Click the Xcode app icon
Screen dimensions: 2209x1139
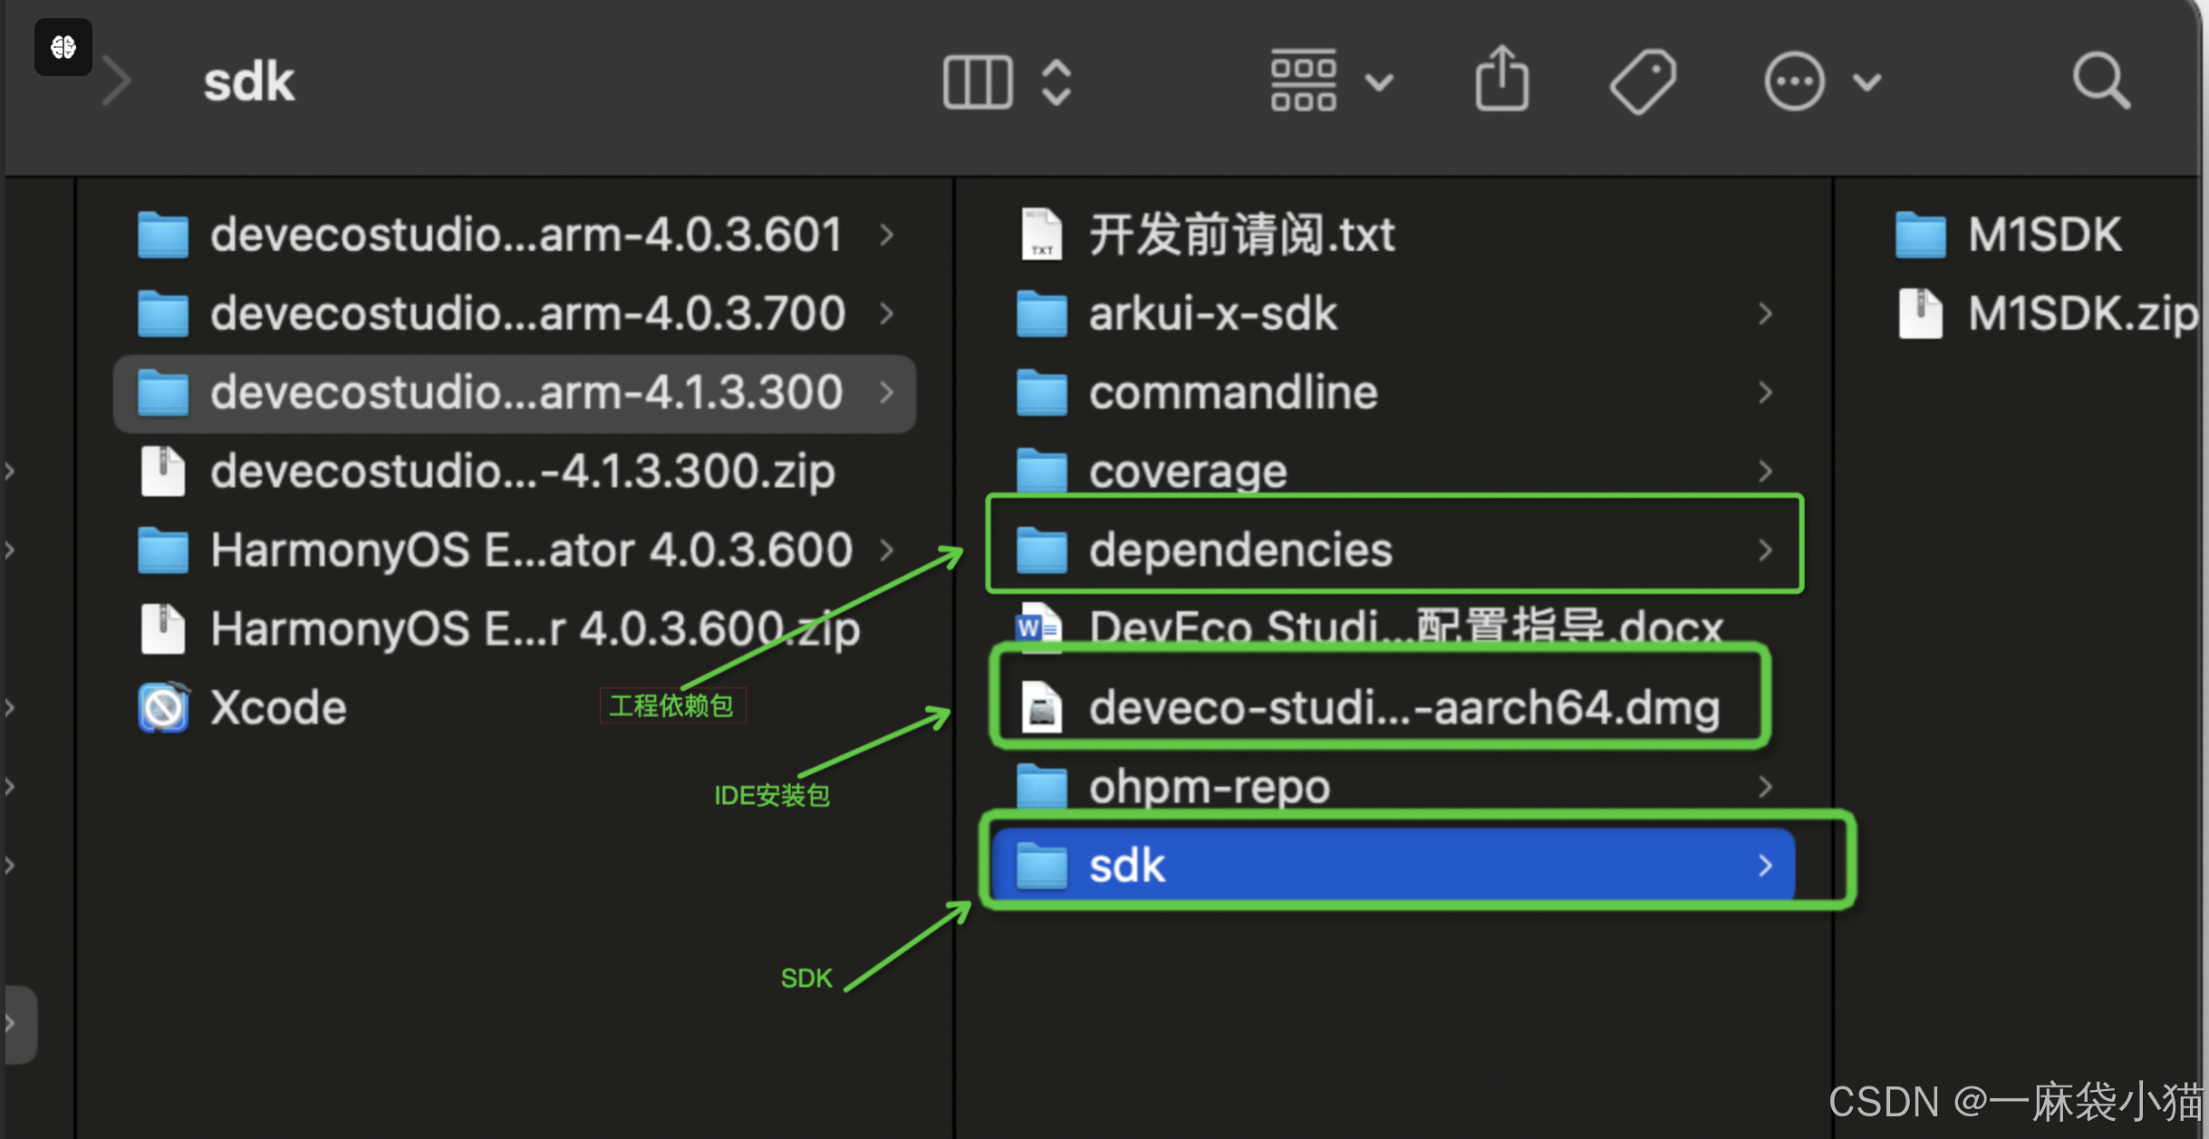(163, 707)
